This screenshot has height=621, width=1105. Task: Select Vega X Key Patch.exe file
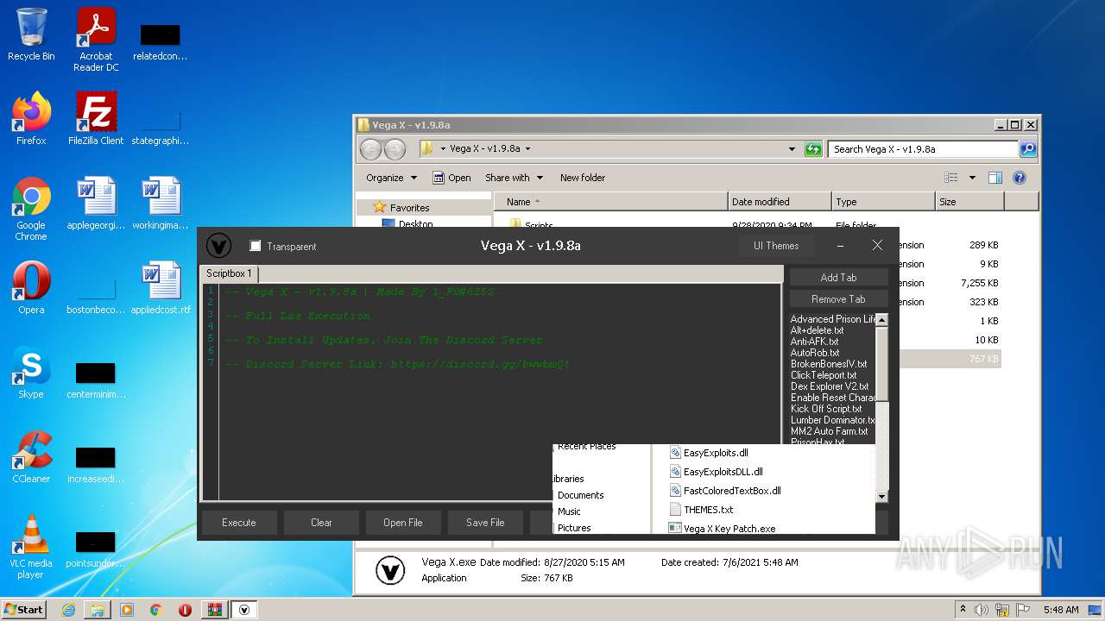pyautogui.click(x=723, y=528)
